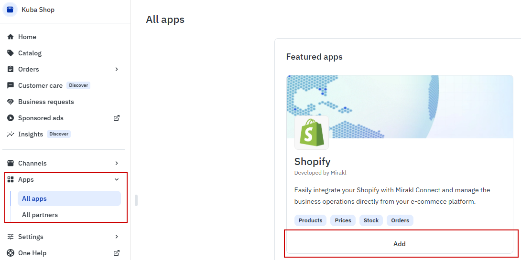521x260 pixels.
Task: Click the Business requests handshake icon
Action: tap(11, 102)
